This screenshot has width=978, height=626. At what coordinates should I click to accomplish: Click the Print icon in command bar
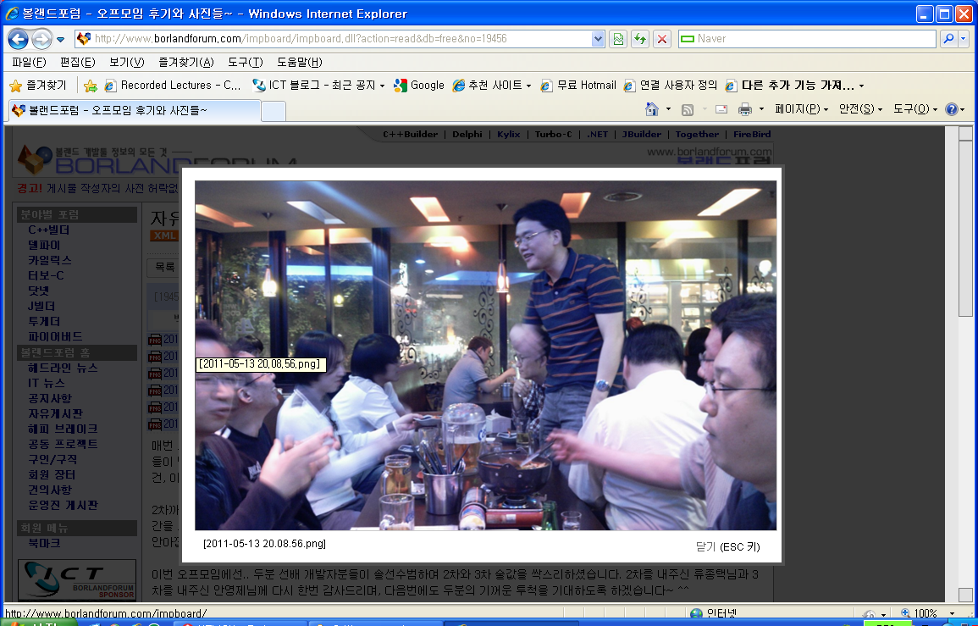tap(745, 109)
